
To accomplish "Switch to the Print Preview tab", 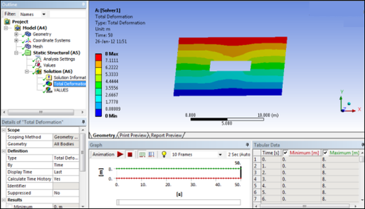I will pyautogui.click(x=133, y=136).
